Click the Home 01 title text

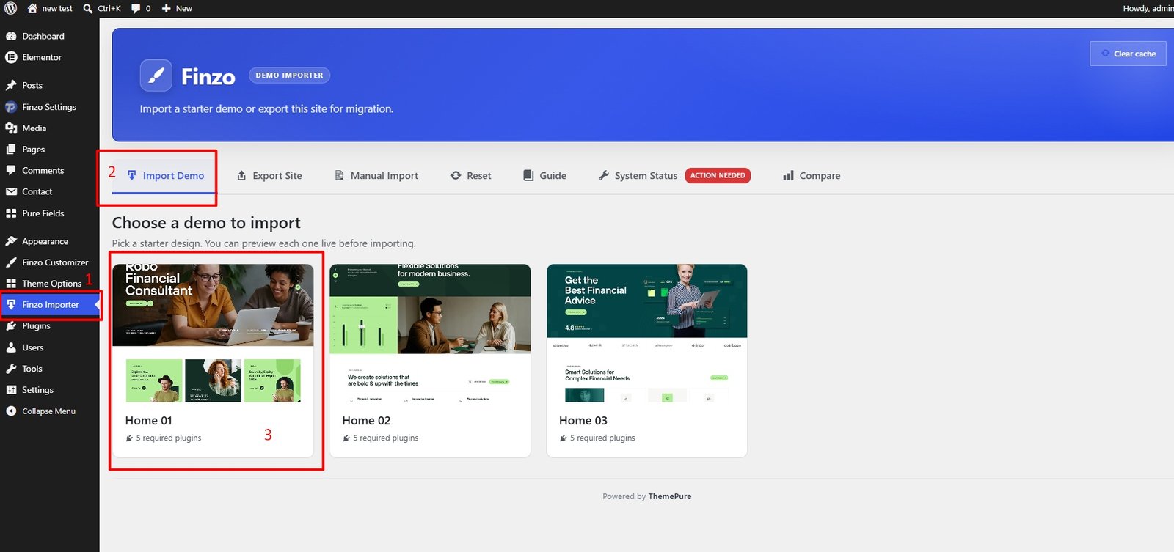tap(149, 421)
